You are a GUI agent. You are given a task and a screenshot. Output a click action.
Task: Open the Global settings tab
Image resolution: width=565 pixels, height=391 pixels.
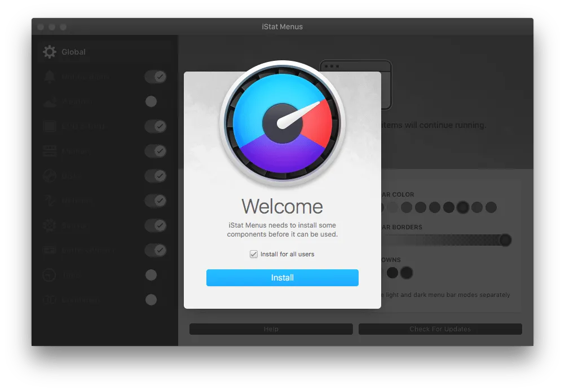(x=73, y=52)
